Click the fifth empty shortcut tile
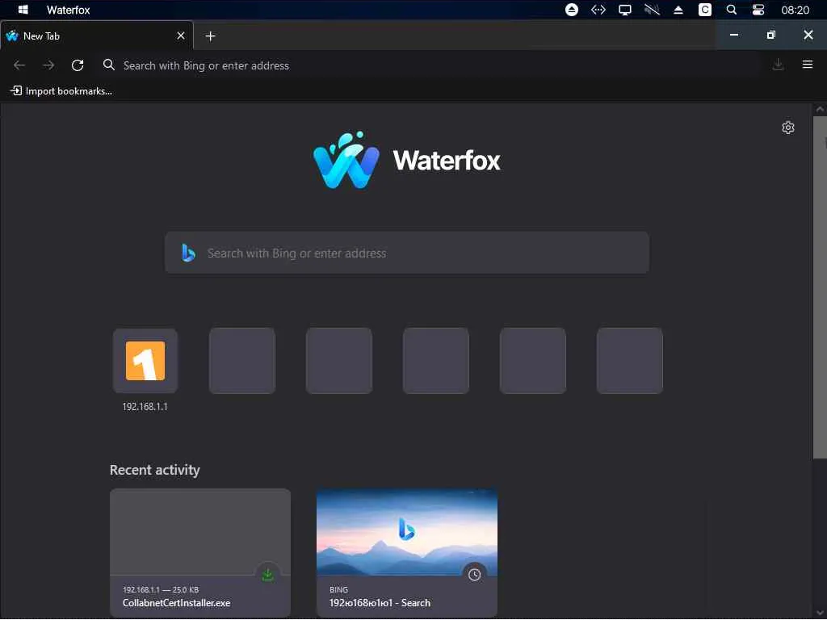Screen dimensions: 827x620 (533, 361)
